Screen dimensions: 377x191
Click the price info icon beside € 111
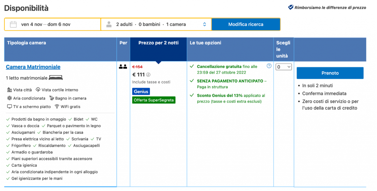click(x=148, y=75)
